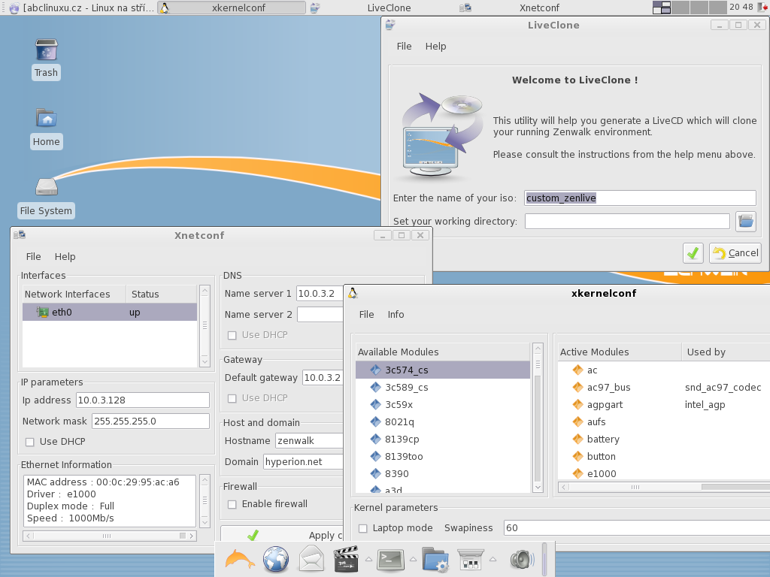Expand the arrow next to desk drawer launcher
770x577 pixels.
coord(493,559)
